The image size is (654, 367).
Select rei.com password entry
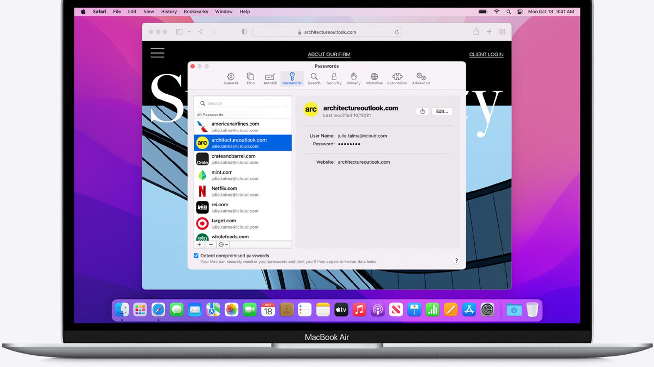tap(243, 207)
